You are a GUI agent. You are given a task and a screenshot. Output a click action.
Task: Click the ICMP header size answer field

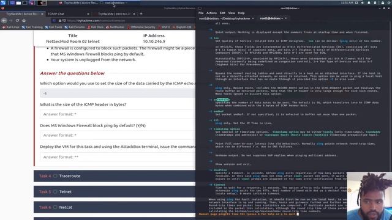(118, 114)
